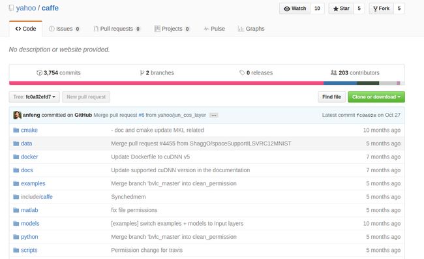Open the Pull requests tab
424x259 pixels.
pyautogui.click(x=117, y=29)
